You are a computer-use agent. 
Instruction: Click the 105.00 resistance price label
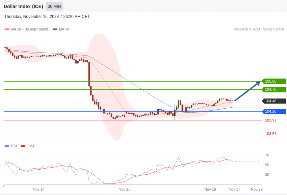[274, 81]
